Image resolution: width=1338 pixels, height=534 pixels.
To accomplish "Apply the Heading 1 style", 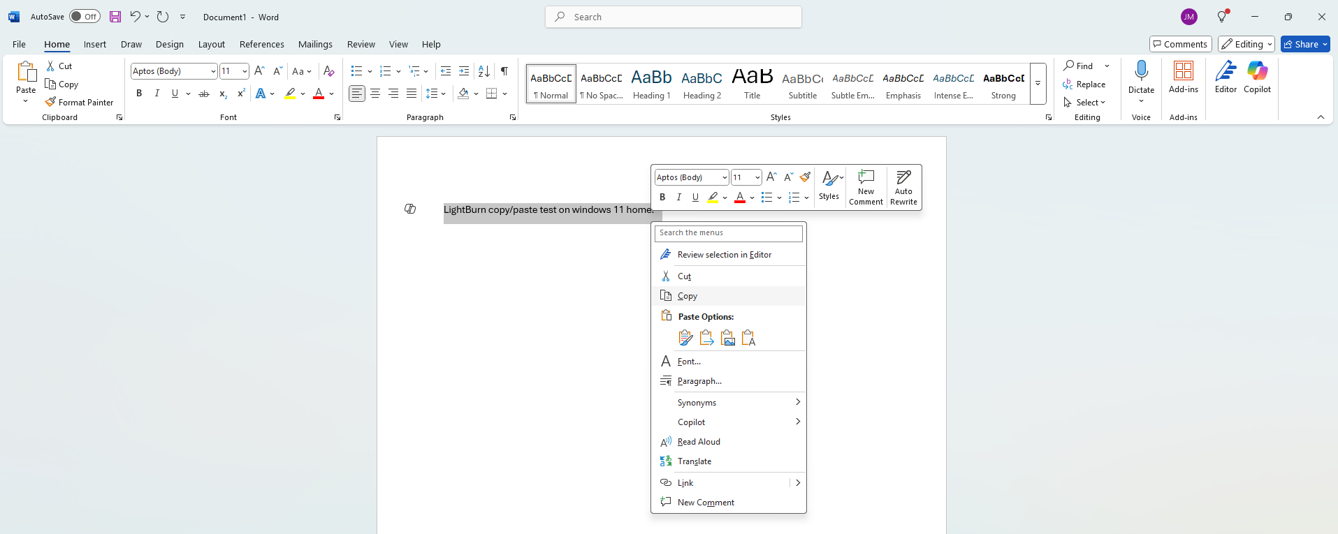I will (x=651, y=83).
